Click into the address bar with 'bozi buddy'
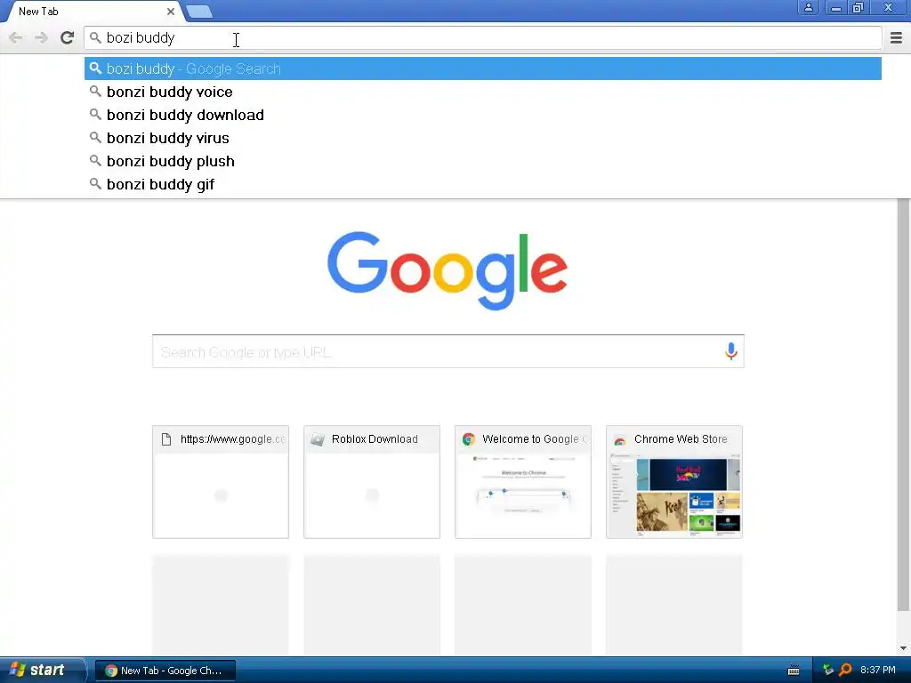The height and width of the screenshot is (683, 911). coord(483,37)
